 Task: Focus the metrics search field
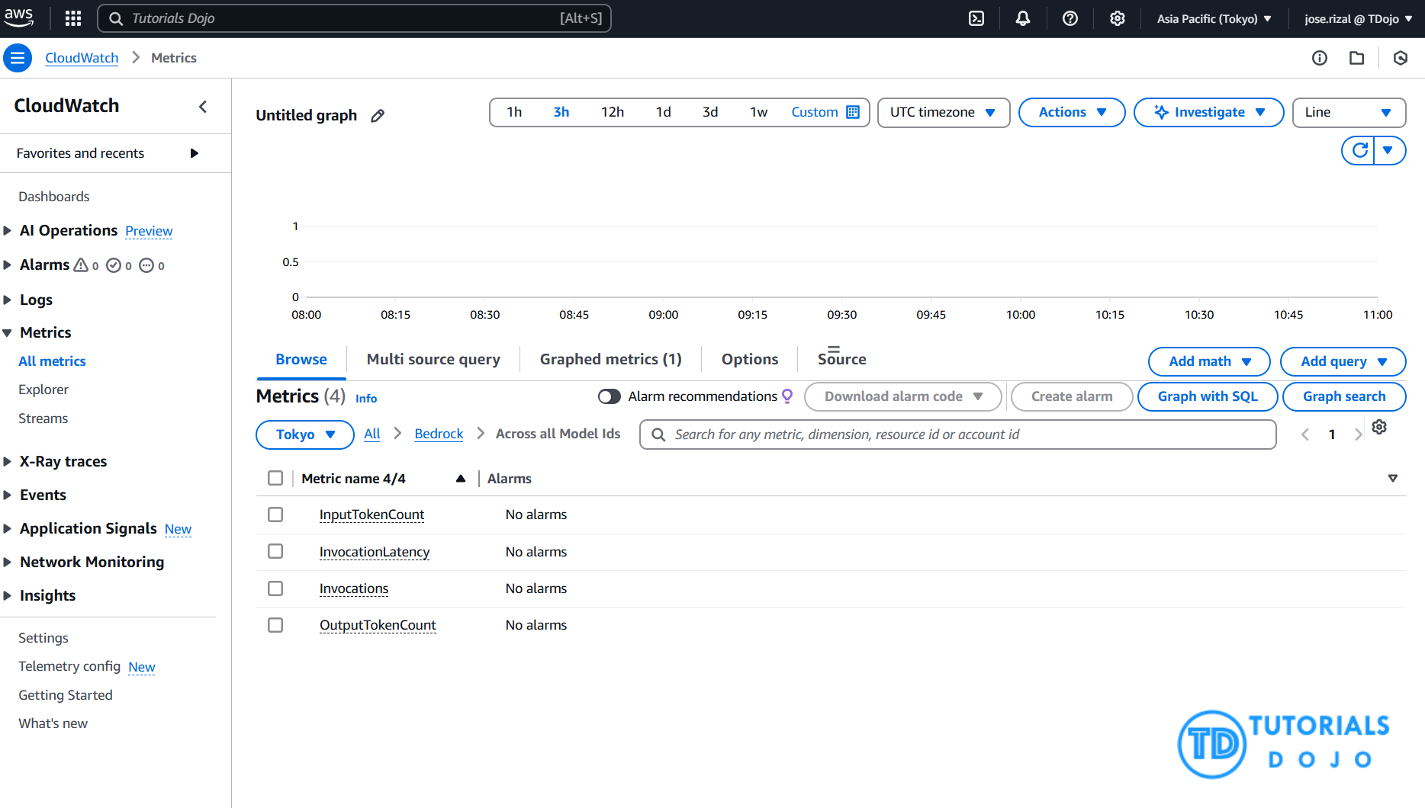point(958,434)
